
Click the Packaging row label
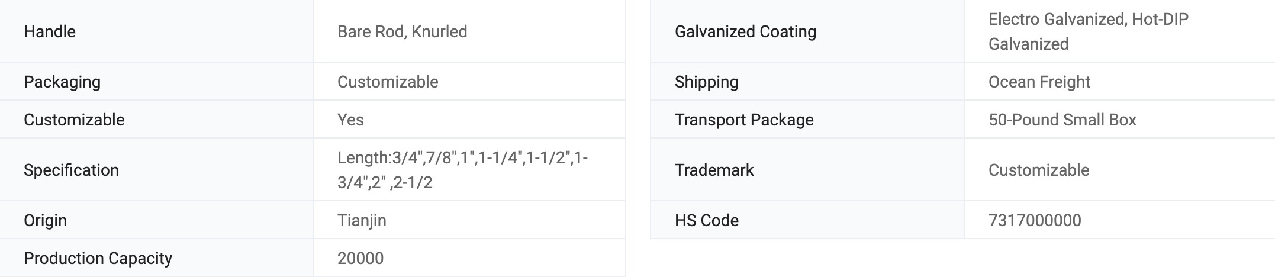pos(62,82)
